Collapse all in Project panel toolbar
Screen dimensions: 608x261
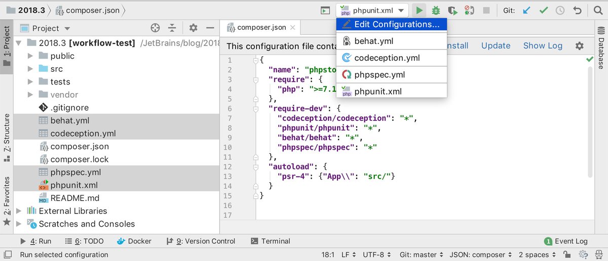[172, 28]
